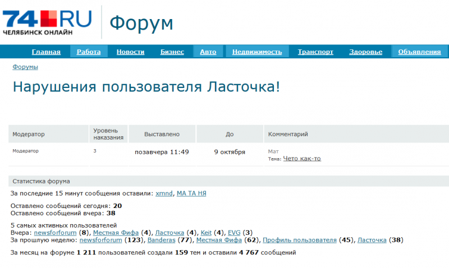Go to the Работа section
Image resolution: width=449 pixels, height=268 pixels.
click(89, 52)
